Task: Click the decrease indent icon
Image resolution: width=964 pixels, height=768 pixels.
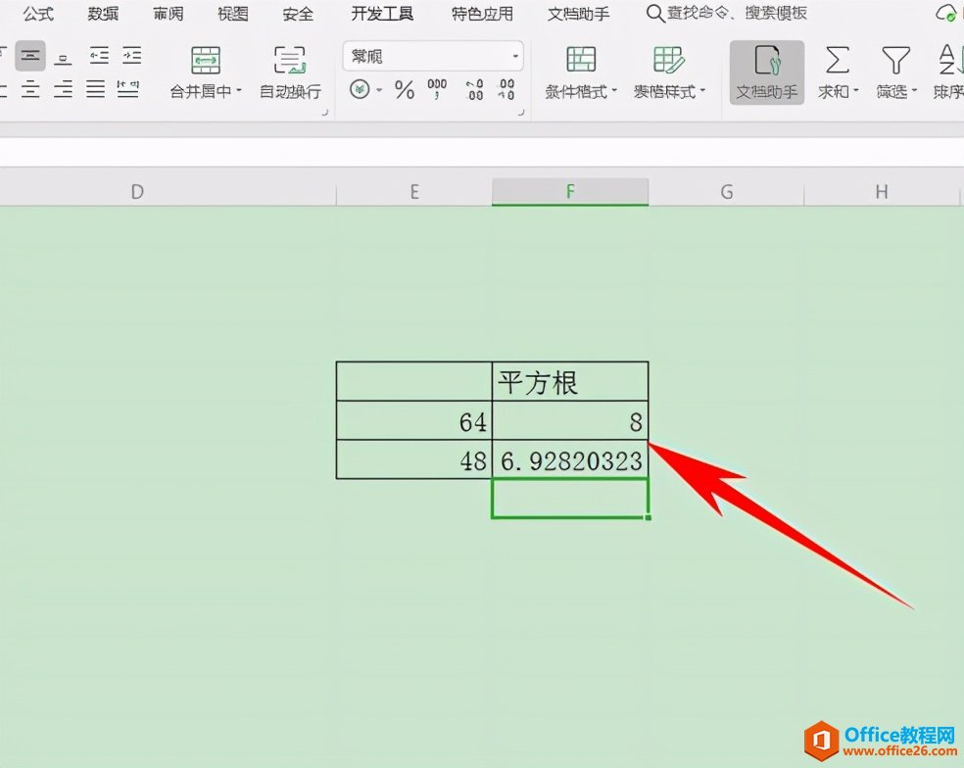Action: pyautogui.click(x=98, y=56)
